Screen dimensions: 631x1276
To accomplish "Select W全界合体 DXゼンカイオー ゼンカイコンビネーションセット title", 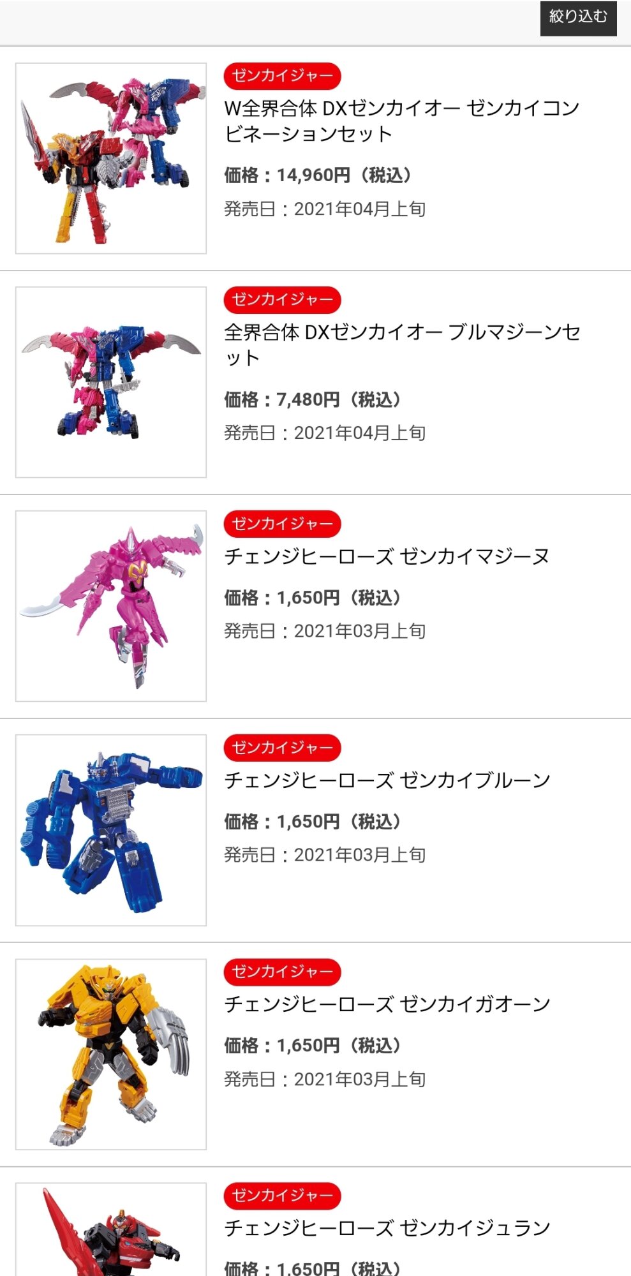I will (401, 121).
